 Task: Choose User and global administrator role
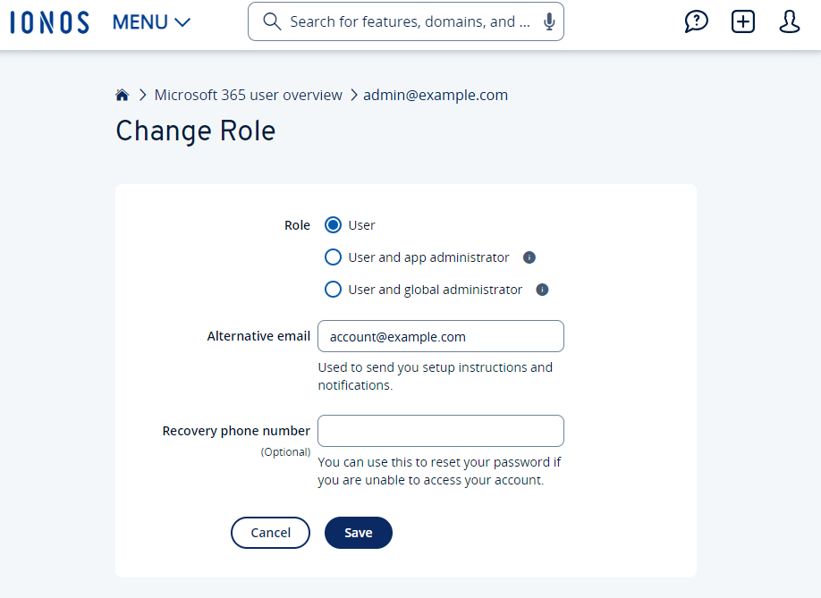(333, 290)
